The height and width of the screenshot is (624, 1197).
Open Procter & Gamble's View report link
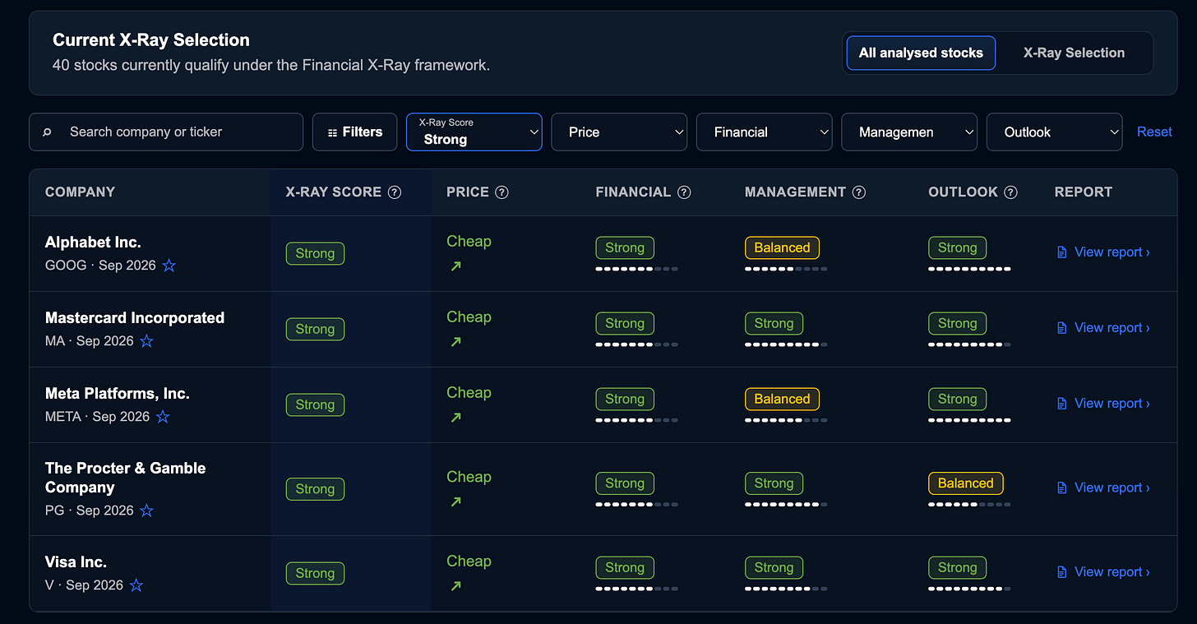tap(1102, 488)
